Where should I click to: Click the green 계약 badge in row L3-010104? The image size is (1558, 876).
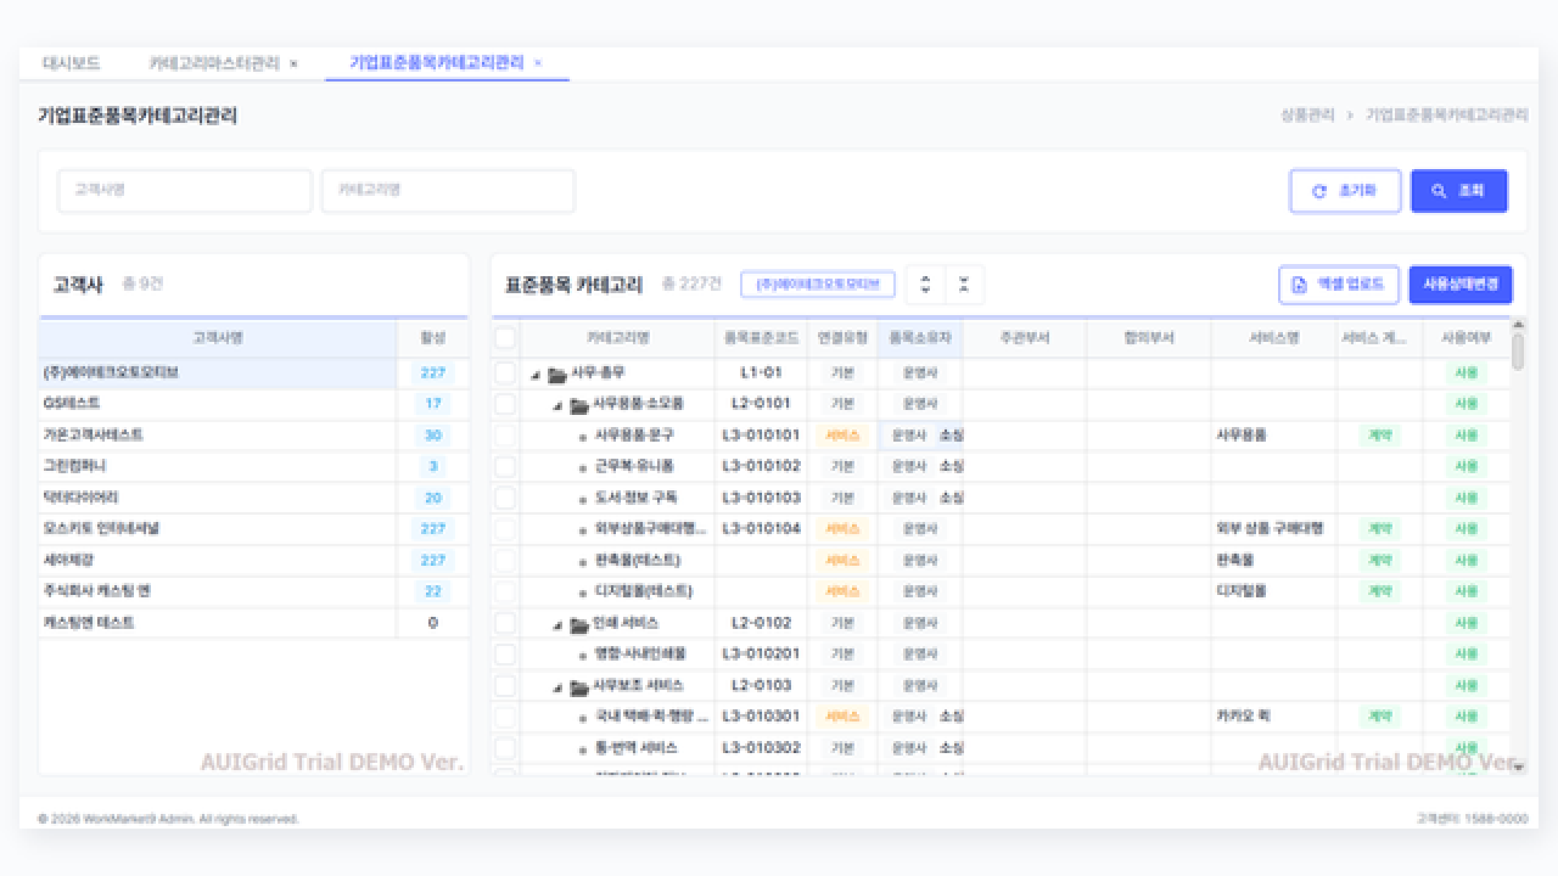1380,529
